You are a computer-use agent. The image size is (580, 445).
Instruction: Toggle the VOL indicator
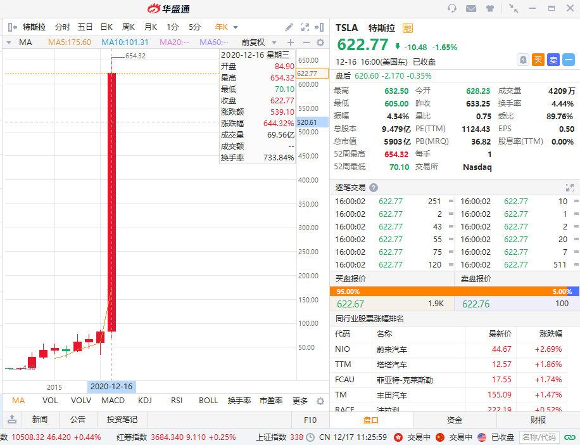tap(50, 401)
